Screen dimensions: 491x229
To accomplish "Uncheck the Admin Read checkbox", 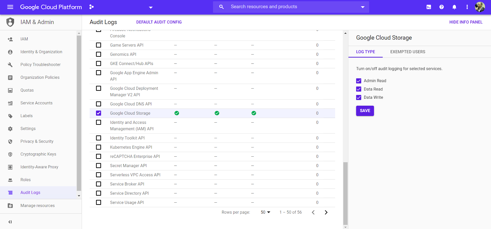I will click(359, 81).
